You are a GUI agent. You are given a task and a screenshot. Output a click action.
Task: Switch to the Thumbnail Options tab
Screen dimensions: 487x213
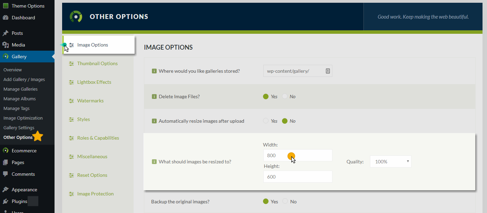pyautogui.click(x=98, y=63)
